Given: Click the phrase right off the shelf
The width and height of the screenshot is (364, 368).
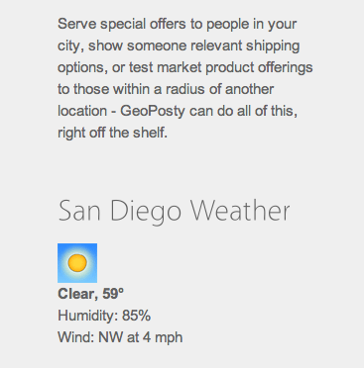Looking at the screenshot, I should coord(112,133).
